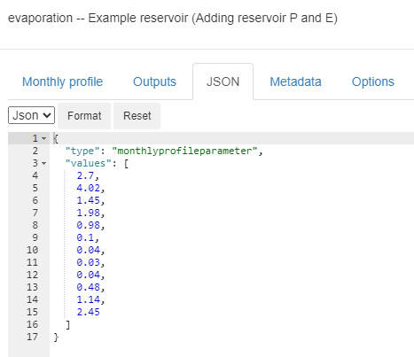Click the 4.02 value in editor
The width and height of the screenshot is (414, 357).
pyautogui.click(x=88, y=188)
